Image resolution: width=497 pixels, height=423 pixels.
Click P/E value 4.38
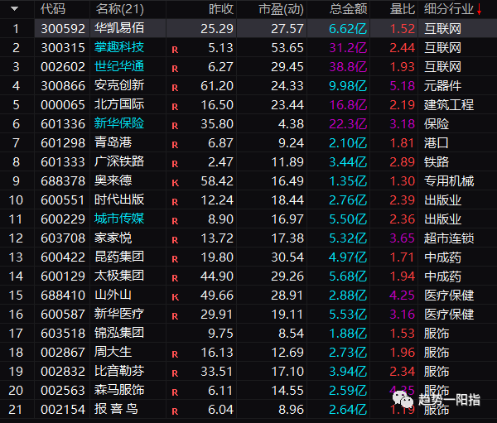pos(291,124)
